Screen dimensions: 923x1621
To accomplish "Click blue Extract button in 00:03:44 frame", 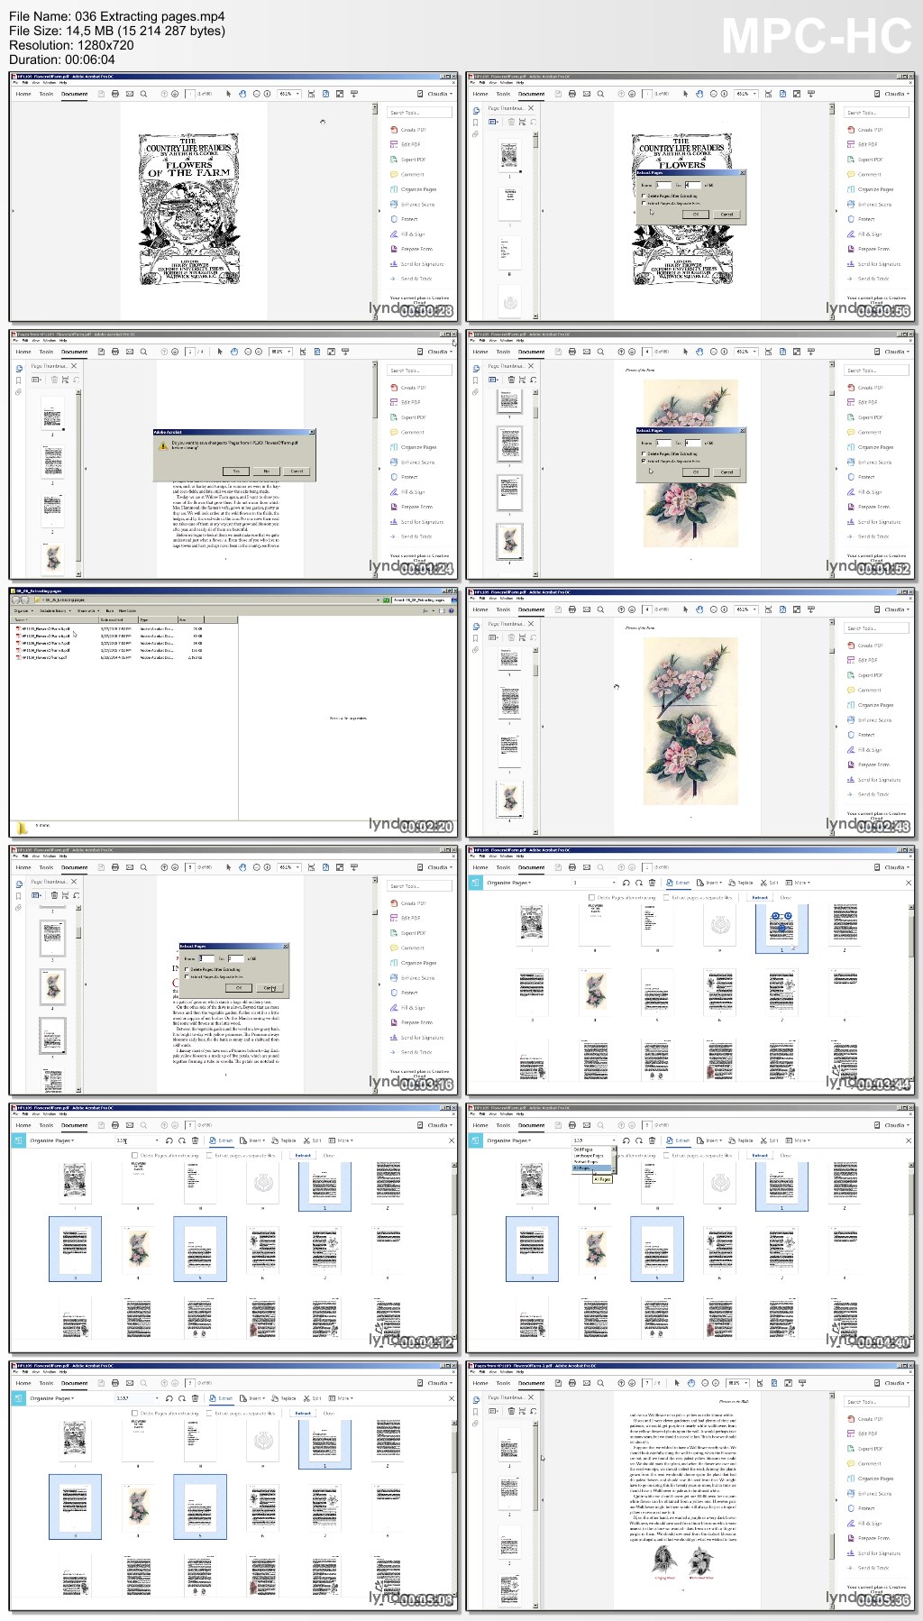I will (760, 898).
